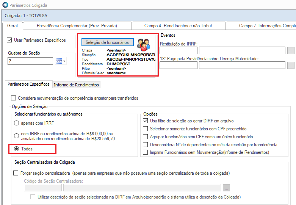Click the Quebra de Seção input field
Image resolution: width=296 pixels, height=205 pixels.
pos(30,61)
